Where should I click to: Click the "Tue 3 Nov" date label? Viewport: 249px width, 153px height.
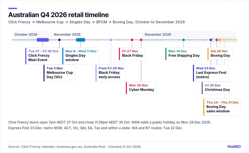point(55,68)
